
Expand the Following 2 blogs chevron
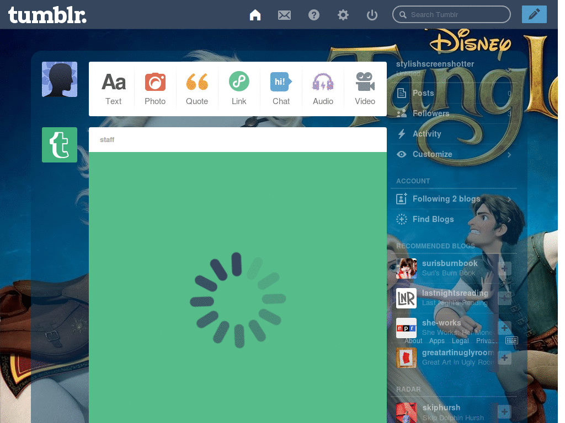[509, 199]
